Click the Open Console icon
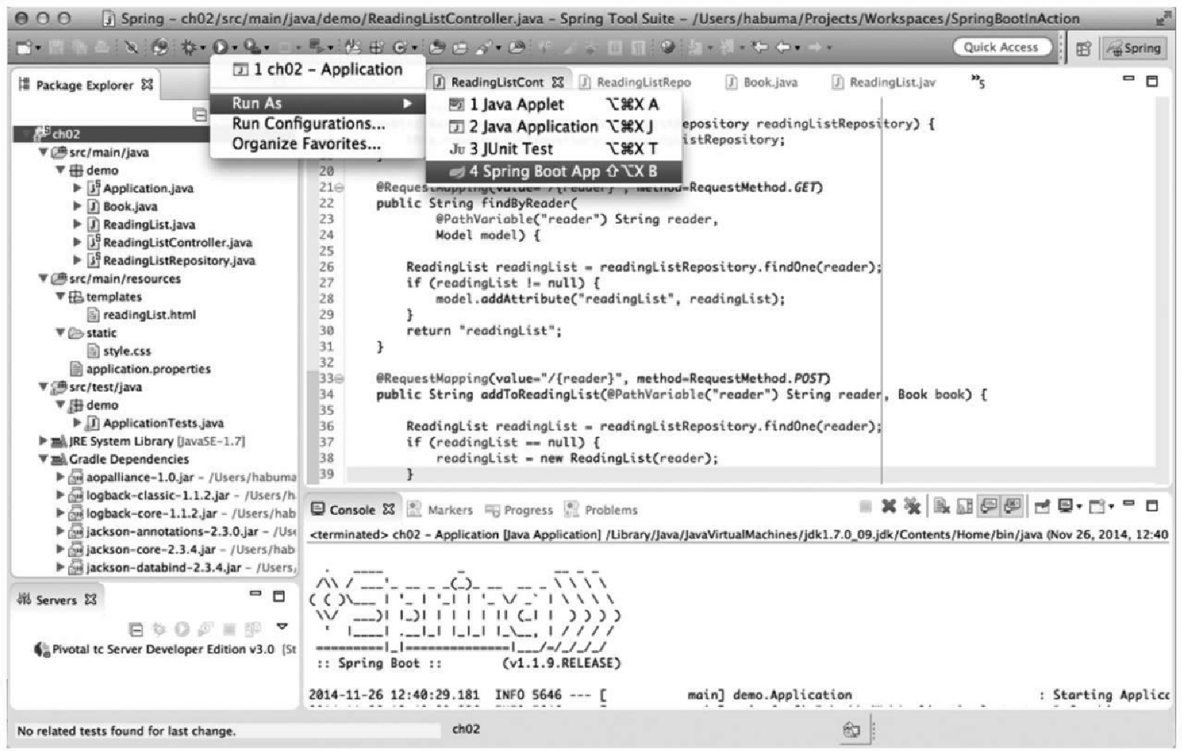 click(x=1097, y=506)
